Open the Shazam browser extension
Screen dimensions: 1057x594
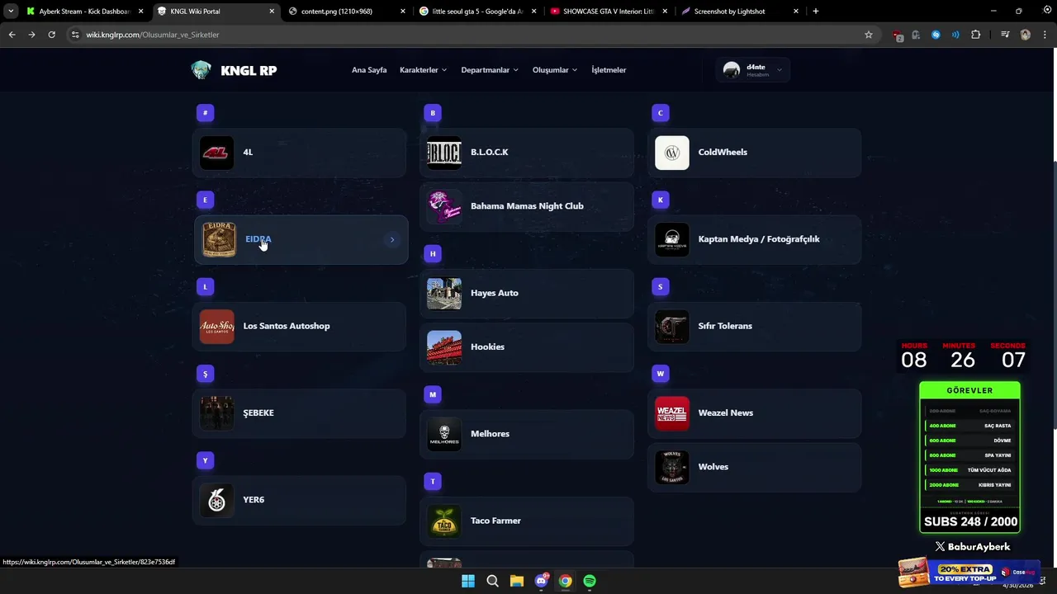coord(936,35)
